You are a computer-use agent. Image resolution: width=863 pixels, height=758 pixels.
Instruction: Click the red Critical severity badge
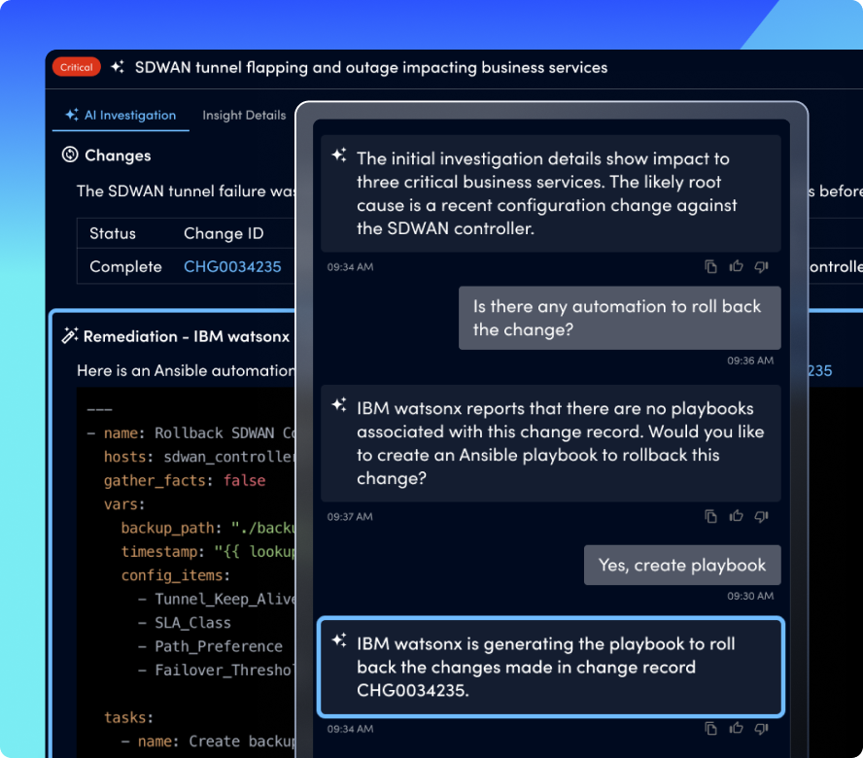click(76, 67)
